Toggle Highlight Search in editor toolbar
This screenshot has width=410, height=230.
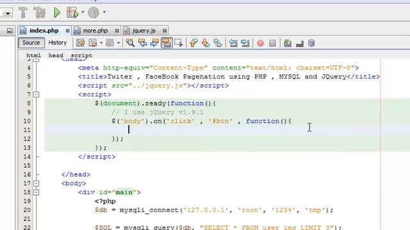pos(167,43)
